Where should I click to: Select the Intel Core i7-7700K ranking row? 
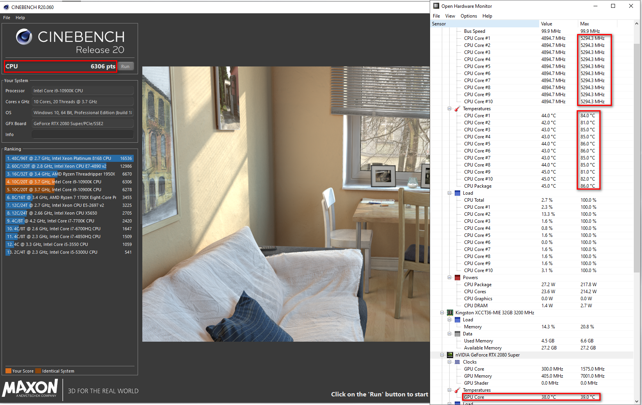pyautogui.click(x=70, y=221)
